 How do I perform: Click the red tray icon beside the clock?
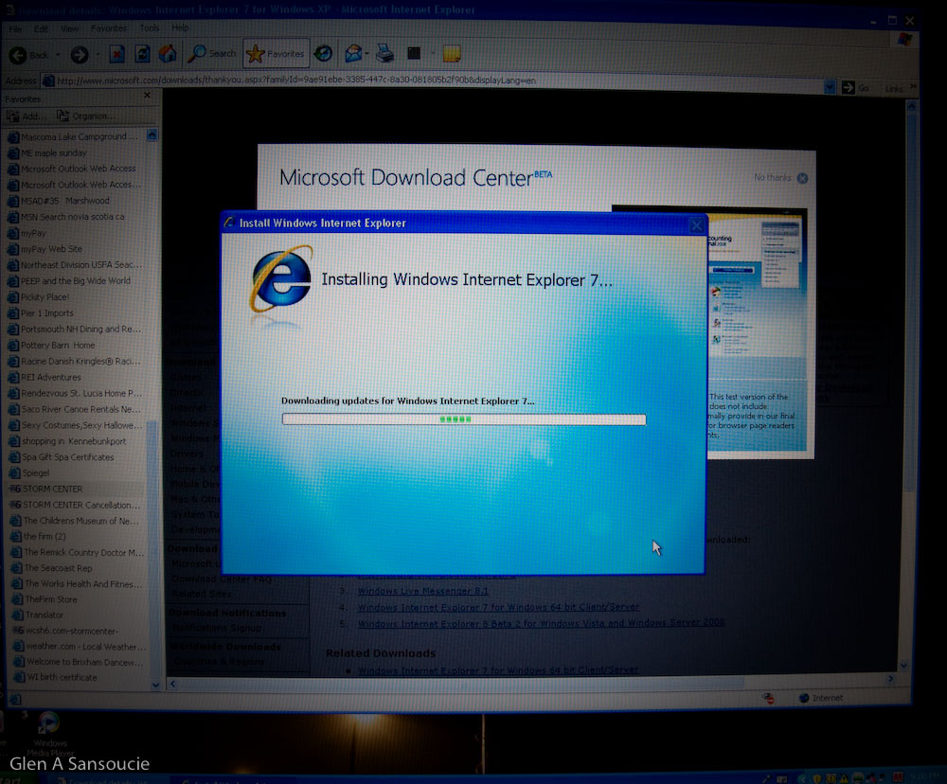pyautogui.click(x=898, y=777)
